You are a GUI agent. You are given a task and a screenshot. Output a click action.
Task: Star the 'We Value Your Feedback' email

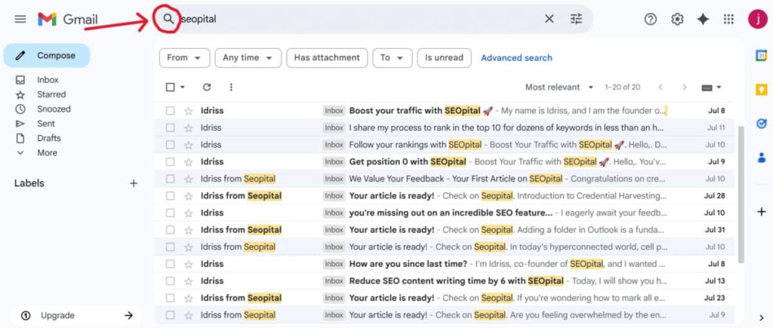coord(188,179)
